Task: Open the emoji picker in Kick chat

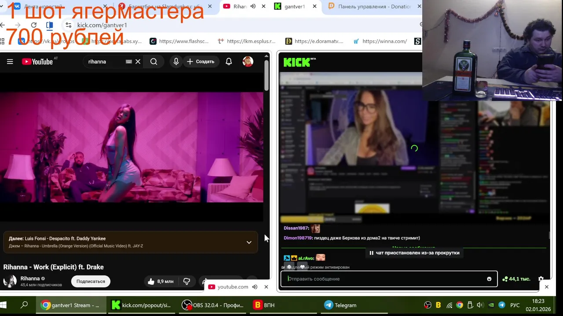Action: point(489,279)
